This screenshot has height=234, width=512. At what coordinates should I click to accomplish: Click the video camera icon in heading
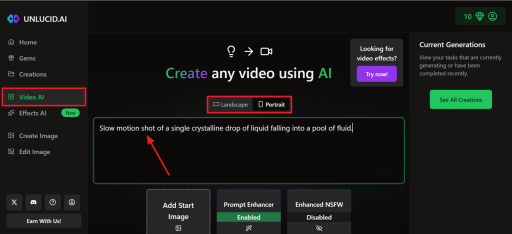(266, 51)
